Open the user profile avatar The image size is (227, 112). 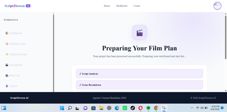coord(217,6)
